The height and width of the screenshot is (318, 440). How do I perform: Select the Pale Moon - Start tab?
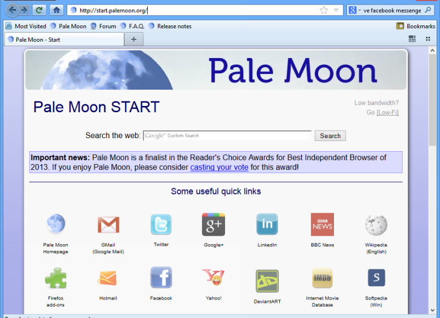point(63,39)
